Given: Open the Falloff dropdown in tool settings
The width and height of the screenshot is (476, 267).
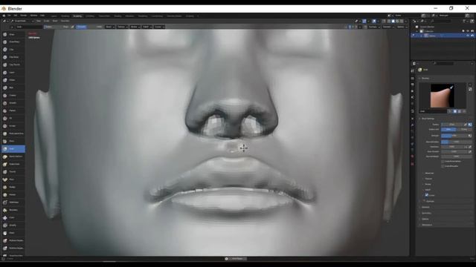Looking at the screenshot, I should (147, 27).
